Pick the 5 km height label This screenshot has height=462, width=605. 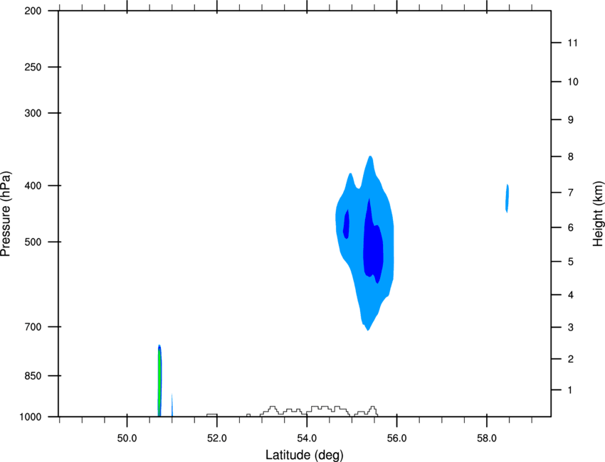(x=571, y=262)
